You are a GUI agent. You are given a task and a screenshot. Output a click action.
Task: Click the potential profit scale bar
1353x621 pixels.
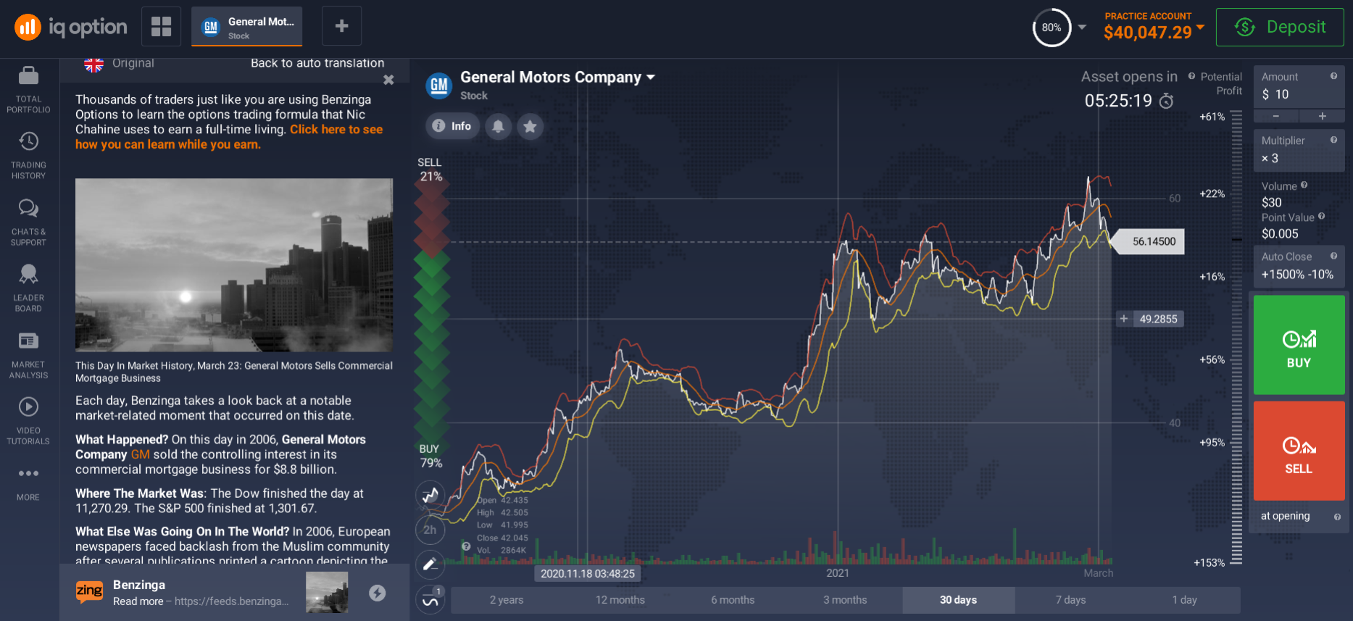pyautogui.click(x=1236, y=338)
